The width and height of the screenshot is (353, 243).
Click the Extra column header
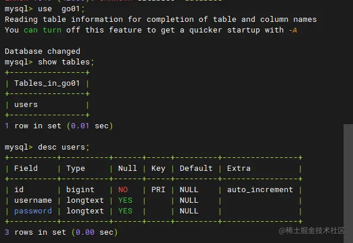coord(239,169)
